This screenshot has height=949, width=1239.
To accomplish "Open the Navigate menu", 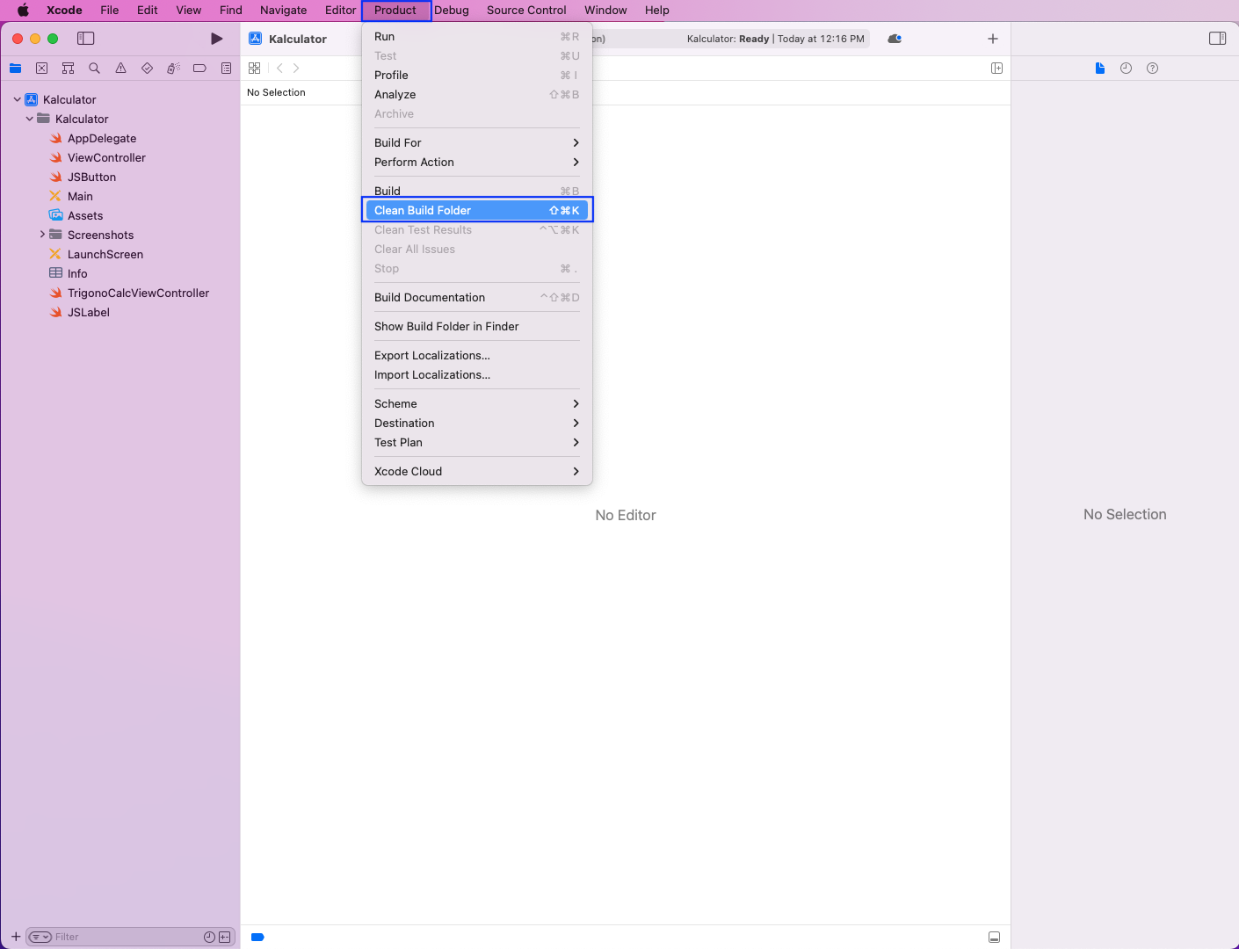I will click(283, 11).
